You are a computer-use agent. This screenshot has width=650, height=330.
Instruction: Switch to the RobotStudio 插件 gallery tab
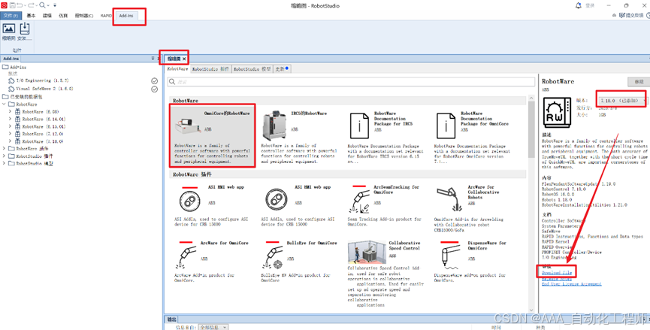210,69
